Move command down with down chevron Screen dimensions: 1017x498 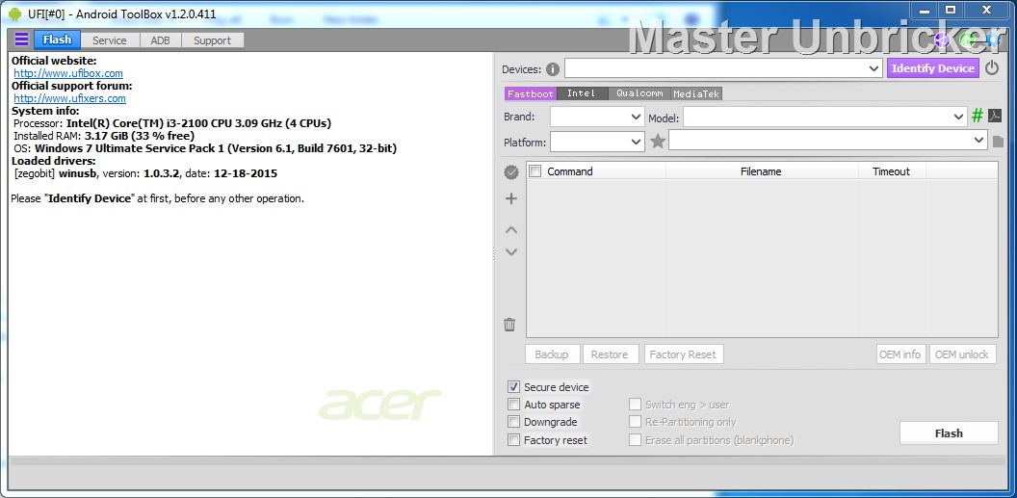(511, 251)
